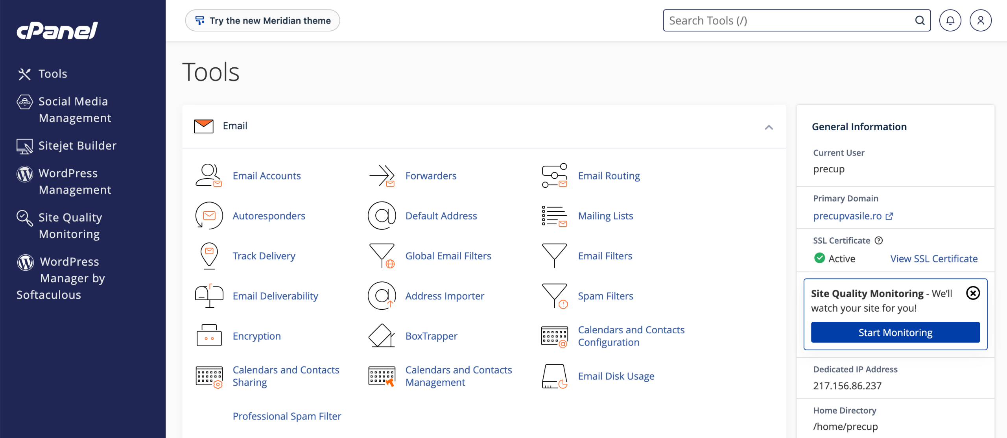This screenshot has width=1007, height=438.
Task: Click the Default Address at-sign icon
Action: 382,216
